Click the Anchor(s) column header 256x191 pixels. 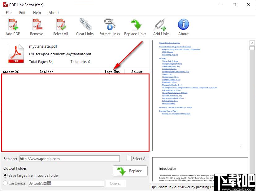[11, 71]
